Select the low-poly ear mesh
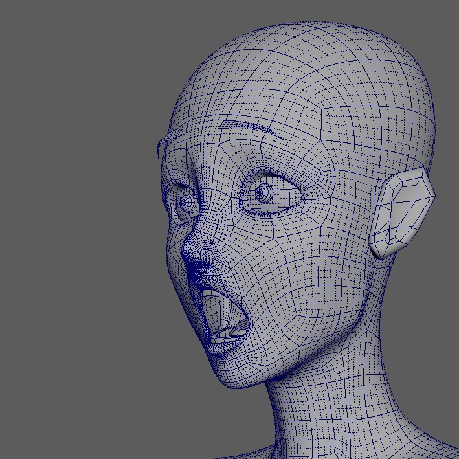459x459 pixels. 402,213
